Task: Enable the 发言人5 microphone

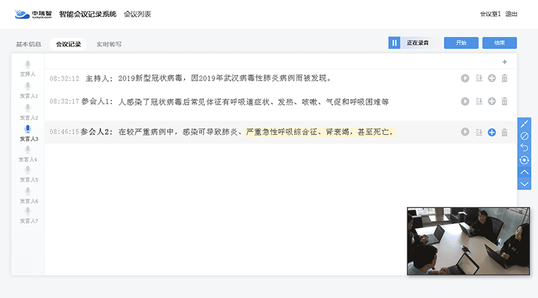Action: 28,171
